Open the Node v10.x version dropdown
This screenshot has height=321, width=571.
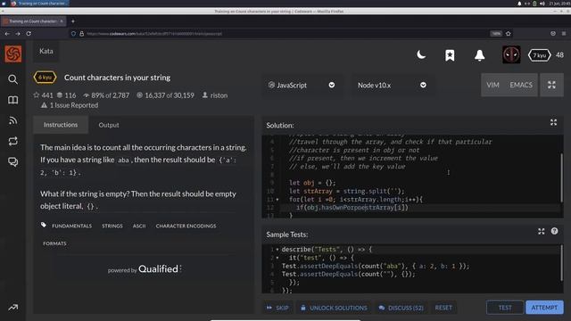point(393,86)
